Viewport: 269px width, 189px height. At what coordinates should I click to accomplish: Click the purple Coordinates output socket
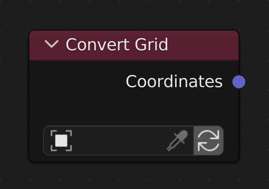click(239, 82)
